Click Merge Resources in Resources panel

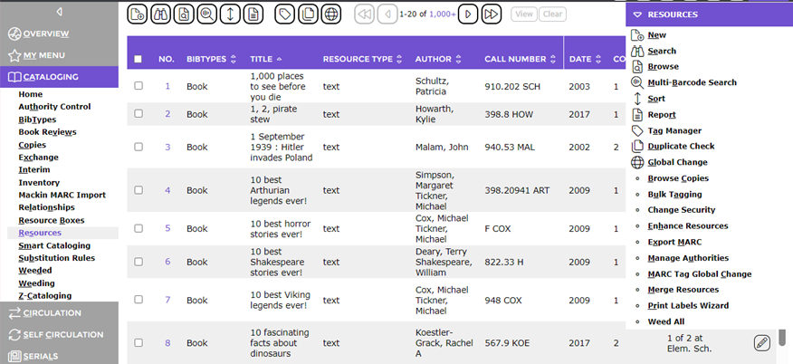tap(683, 290)
